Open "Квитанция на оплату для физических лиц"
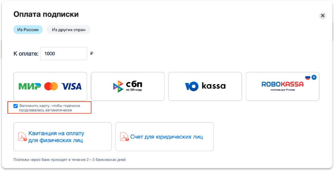Viewport: 334px width, 171px height. tap(56, 137)
